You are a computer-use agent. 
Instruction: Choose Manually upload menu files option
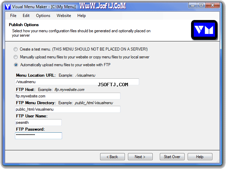click(16, 57)
